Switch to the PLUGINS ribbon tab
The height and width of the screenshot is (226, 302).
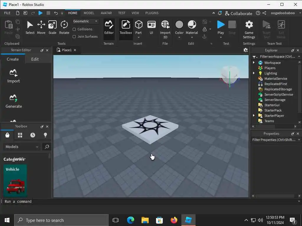tap(152, 13)
